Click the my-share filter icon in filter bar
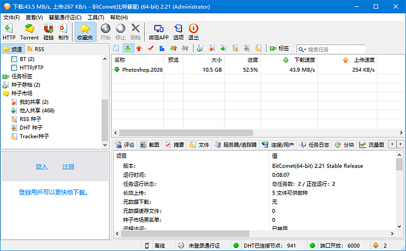Viewport: 406px width, 251px height. [212, 48]
